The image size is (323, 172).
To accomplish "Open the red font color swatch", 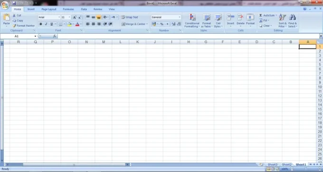I will pos(77,24).
